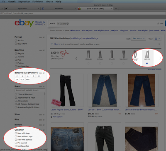Open the Sort Best Match dropdown
This screenshot has width=166, height=151.
point(138,39)
